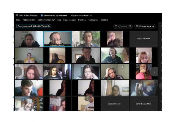Click the zoom in magnifier icon

130,26
